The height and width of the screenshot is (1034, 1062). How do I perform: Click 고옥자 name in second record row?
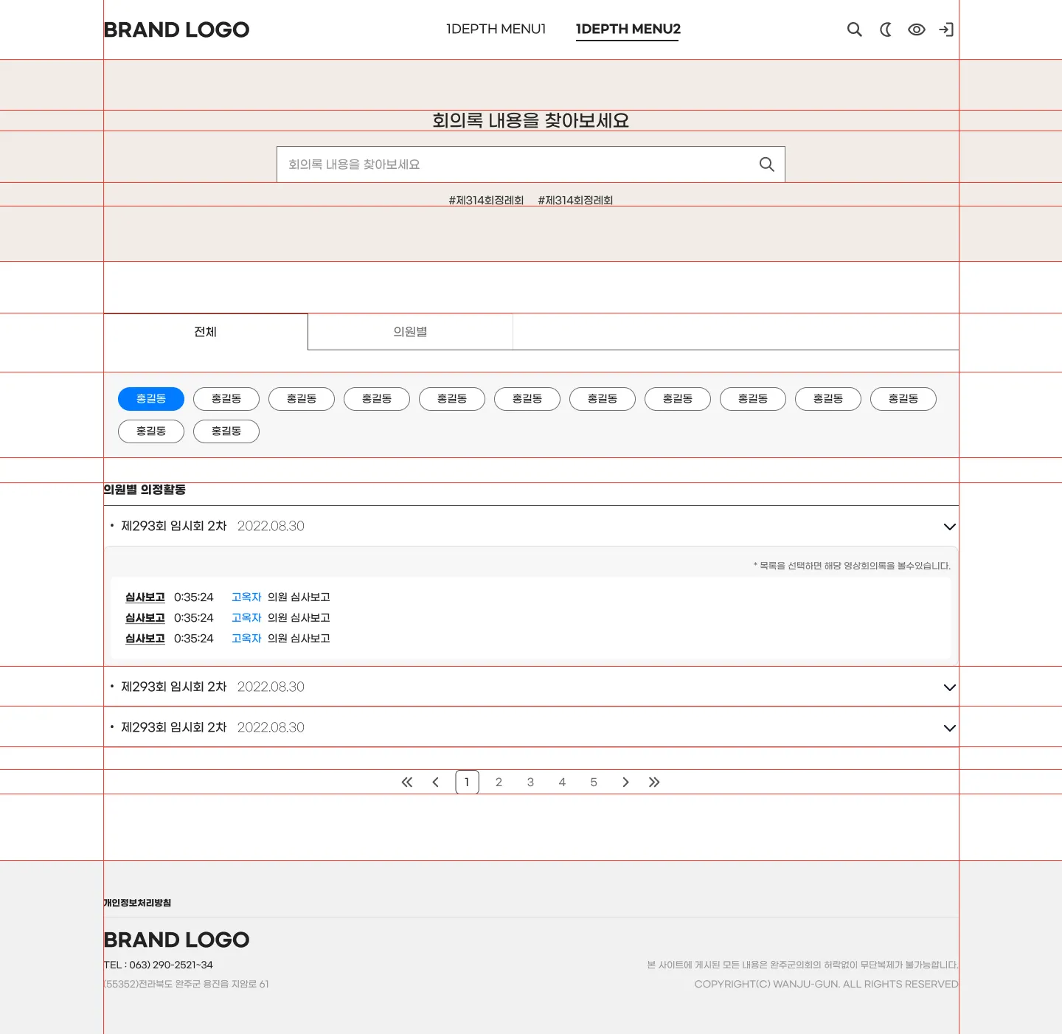tap(246, 618)
